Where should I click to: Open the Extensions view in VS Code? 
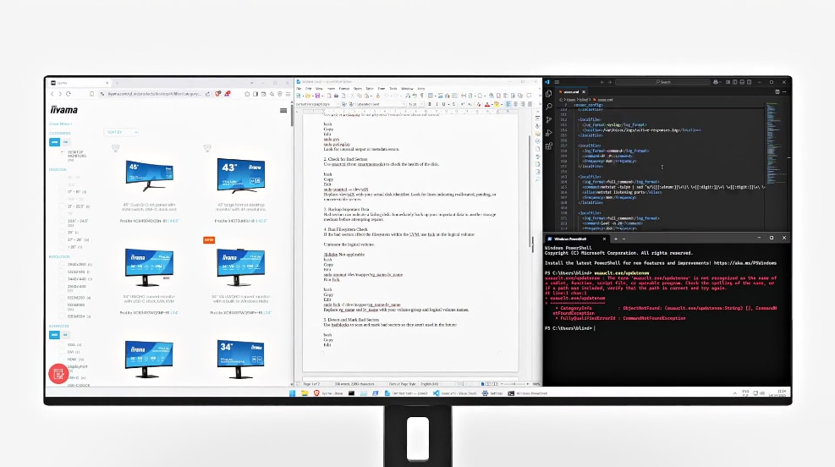549,145
